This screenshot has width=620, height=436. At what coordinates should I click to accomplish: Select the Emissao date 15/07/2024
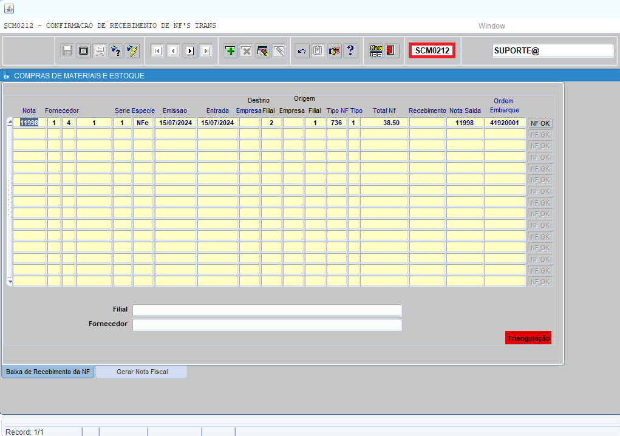point(175,123)
